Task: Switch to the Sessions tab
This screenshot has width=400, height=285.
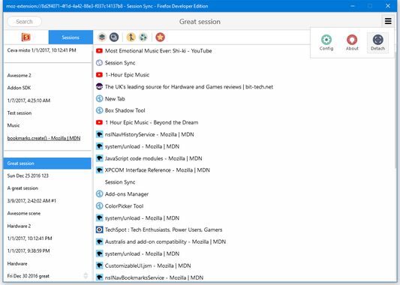Action: point(71,37)
